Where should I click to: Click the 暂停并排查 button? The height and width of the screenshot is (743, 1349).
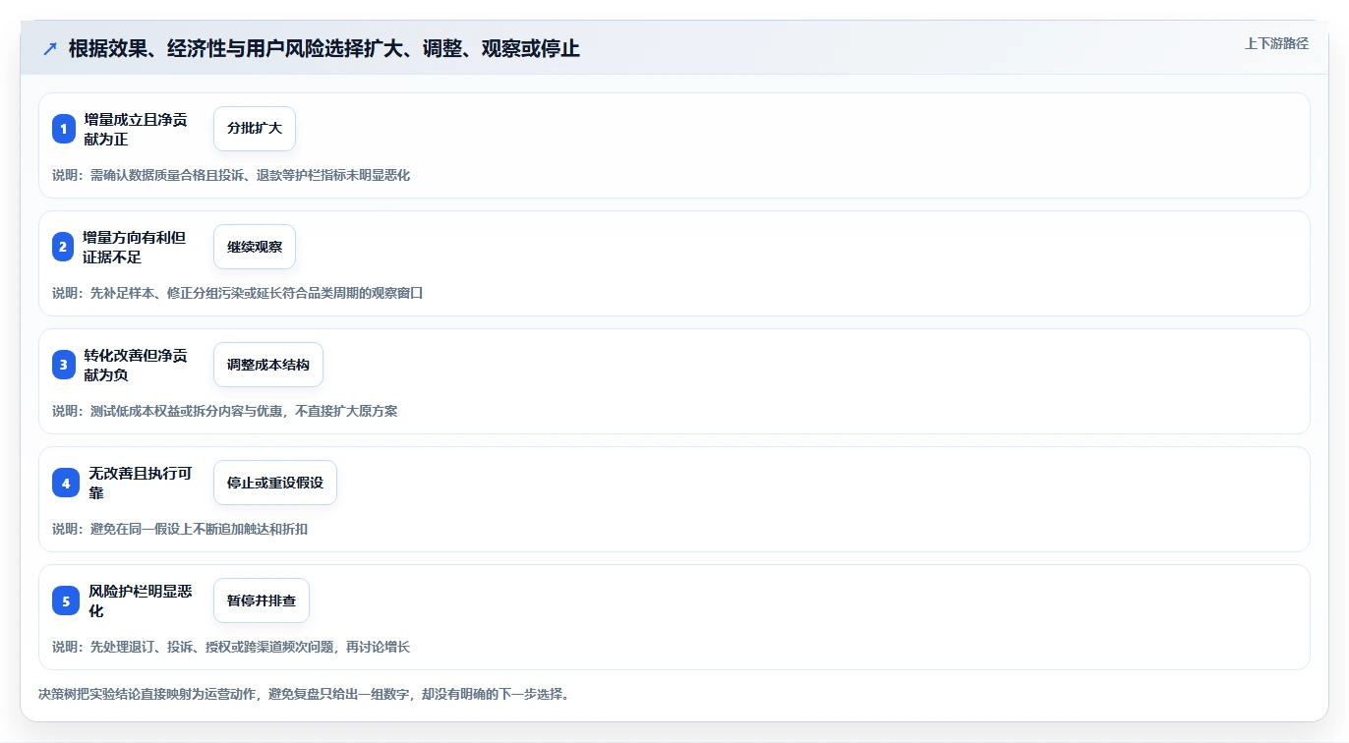[x=262, y=600]
